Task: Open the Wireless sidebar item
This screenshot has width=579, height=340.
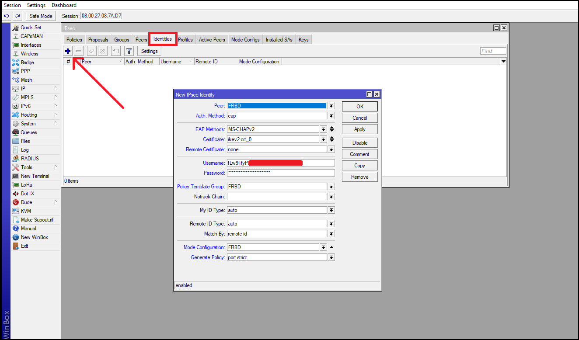Action: coord(29,54)
